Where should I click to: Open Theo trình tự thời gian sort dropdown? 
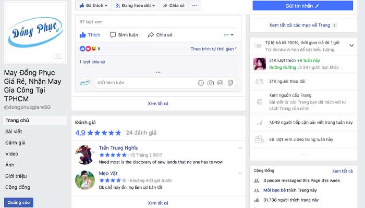213,49
